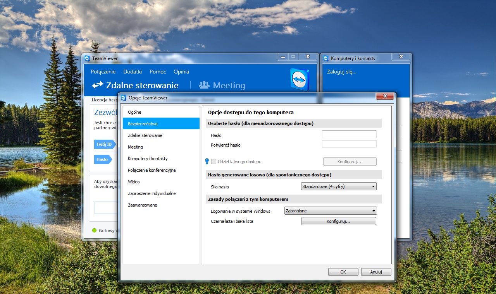Image resolution: width=496 pixels, height=294 pixels.
Task: Click the 'Opcje dostępu do tego komputera' heading
Action: pyautogui.click(x=251, y=113)
